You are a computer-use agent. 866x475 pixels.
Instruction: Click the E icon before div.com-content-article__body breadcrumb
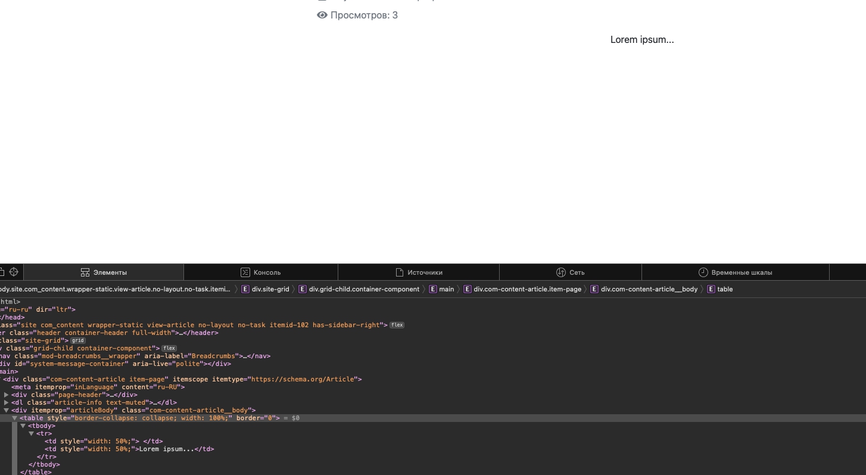[x=594, y=289]
